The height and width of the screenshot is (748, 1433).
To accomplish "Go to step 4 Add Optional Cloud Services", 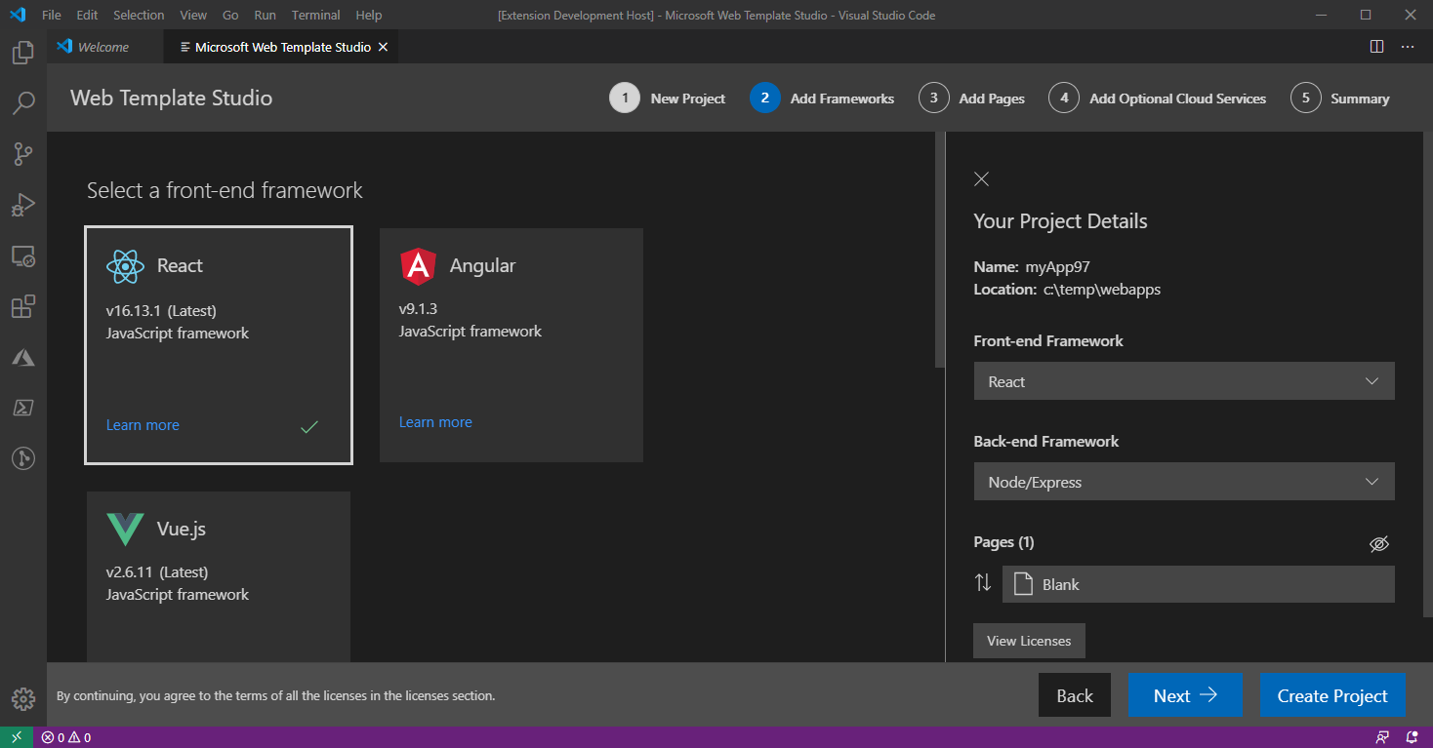I will pos(1158,98).
